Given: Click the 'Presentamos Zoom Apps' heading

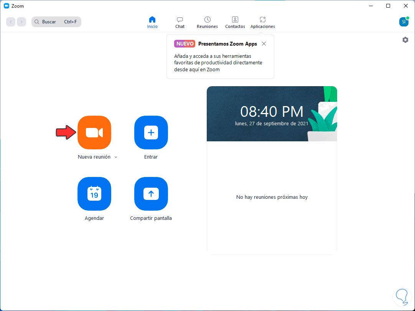Looking at the screenshot, I should point(227,44).
